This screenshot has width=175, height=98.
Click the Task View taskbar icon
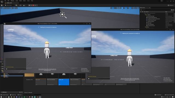click(x=6, y=97)
